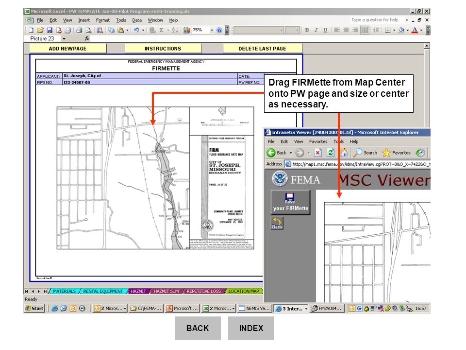466x350 pixels.
Task: Open the Undo history dropdown arrow
Action: (x=143, y=30)
